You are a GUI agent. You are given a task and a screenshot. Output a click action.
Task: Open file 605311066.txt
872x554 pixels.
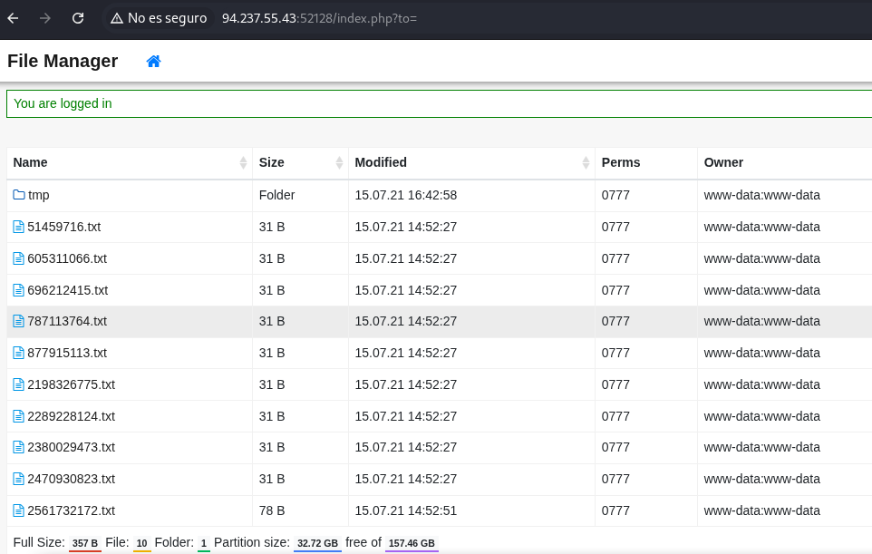pyautogui.click(x=67, y=258)
